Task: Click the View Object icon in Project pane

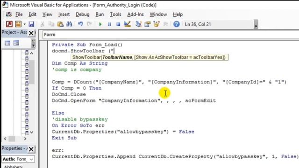Action: pos(16,43)
